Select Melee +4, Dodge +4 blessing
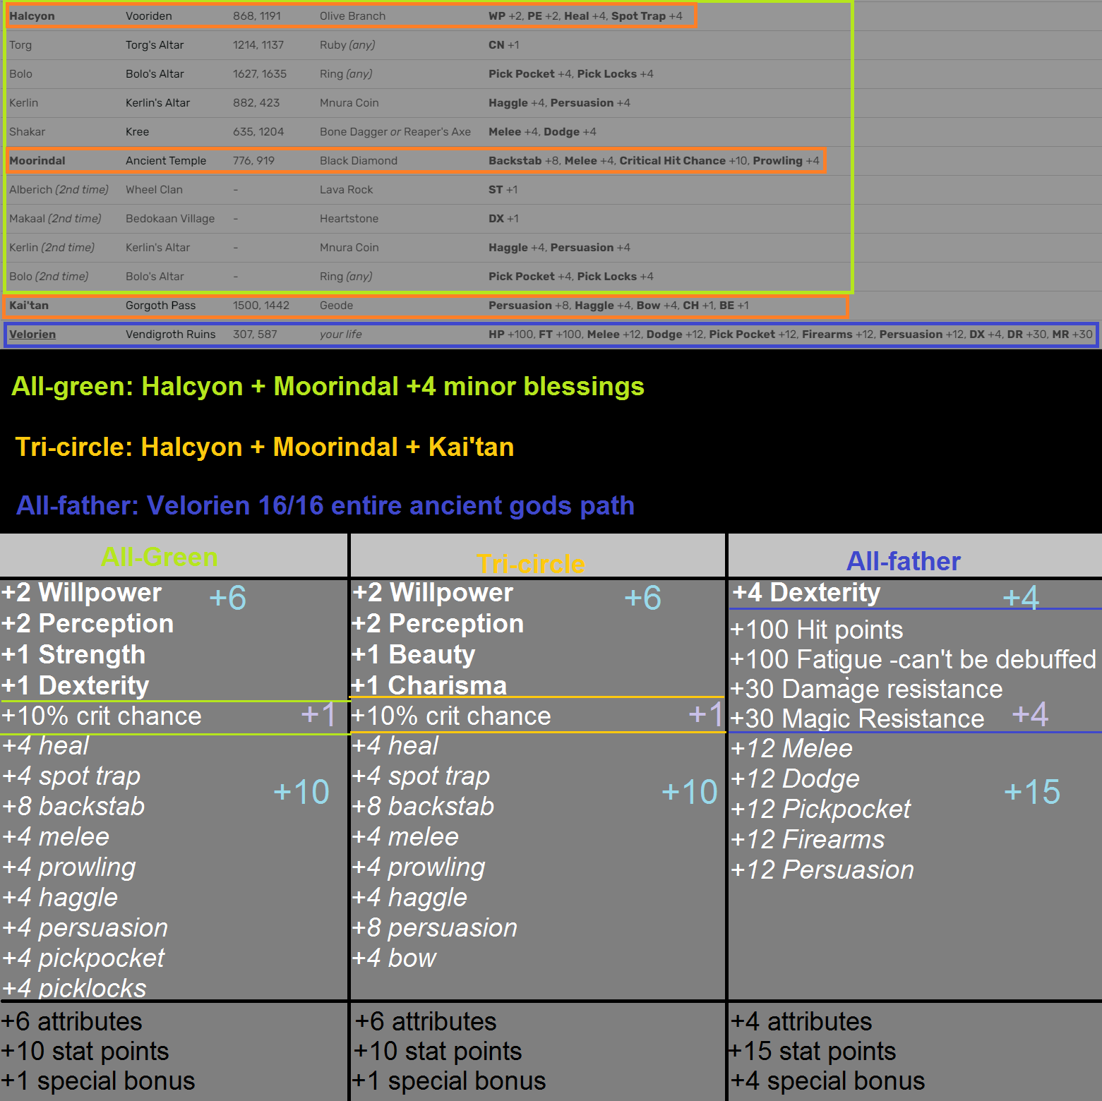1102x1101 pixels. point(542,132)
